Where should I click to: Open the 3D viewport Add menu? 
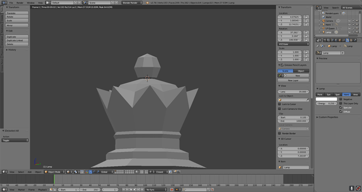tap(29, 172)
